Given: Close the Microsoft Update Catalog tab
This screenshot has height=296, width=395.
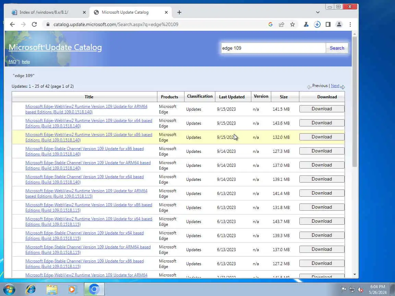Looking at the screenshot, I should pyautogui.click(x=166, y=12).
